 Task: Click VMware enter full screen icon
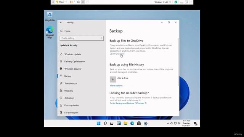point(83,2)
